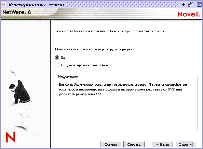
Task: Click the window shrink icon in title bar
Action: point(190,4)
